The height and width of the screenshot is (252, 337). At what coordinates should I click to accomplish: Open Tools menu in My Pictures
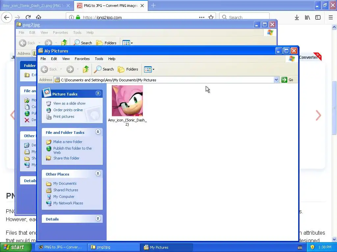[99, 59]
